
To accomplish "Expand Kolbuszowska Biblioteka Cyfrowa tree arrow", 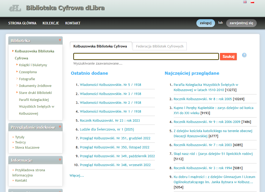I will tap(13, 51).
